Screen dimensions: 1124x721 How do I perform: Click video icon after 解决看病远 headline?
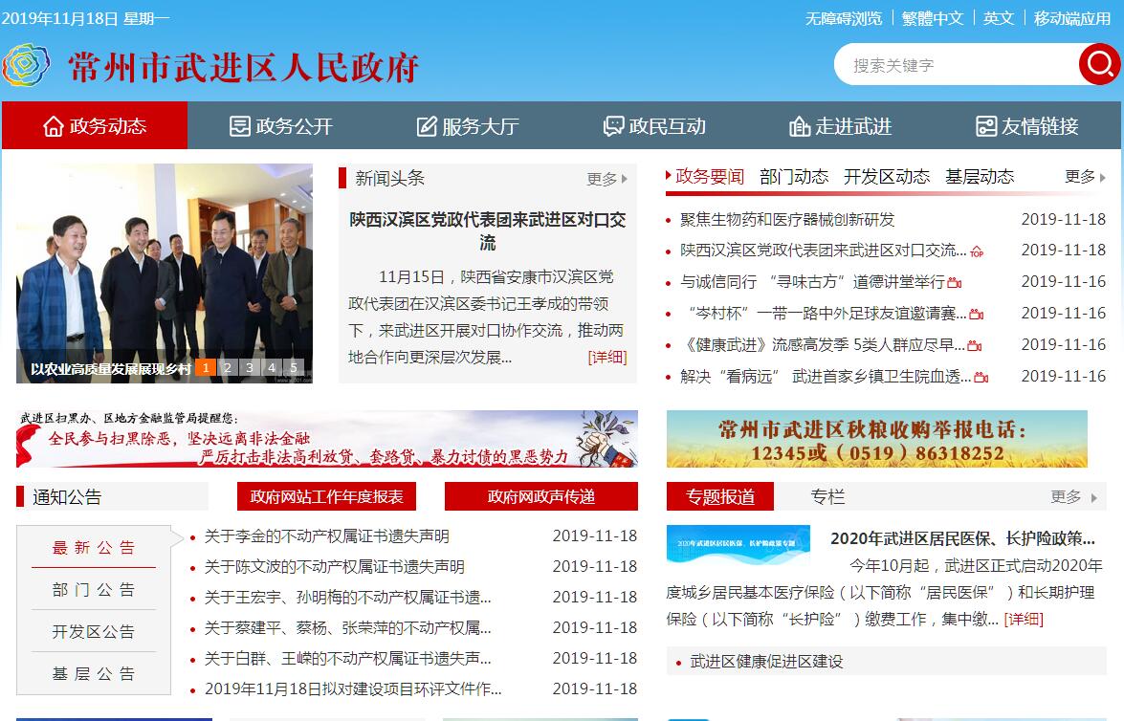(981, 377)
